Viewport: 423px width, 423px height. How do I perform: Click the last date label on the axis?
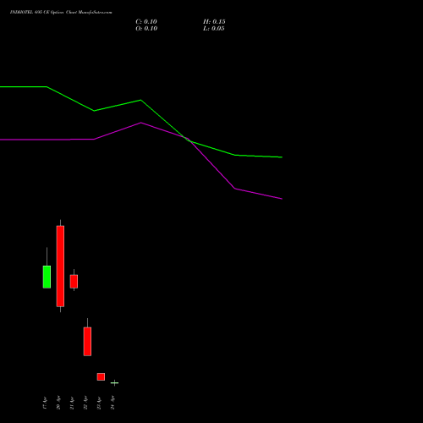113,403
